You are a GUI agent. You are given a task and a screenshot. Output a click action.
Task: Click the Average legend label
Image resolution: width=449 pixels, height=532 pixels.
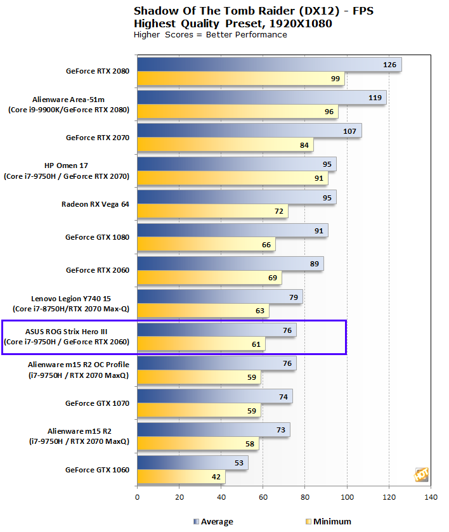pyautogui.click(x=217, y=521)
